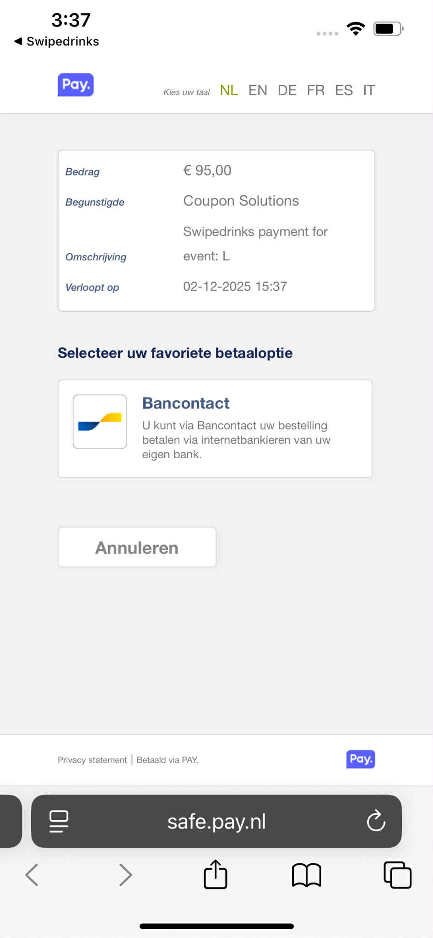Open the Privacy statement link
Screen dimensions: 433x938
click(x=92, y=760)
